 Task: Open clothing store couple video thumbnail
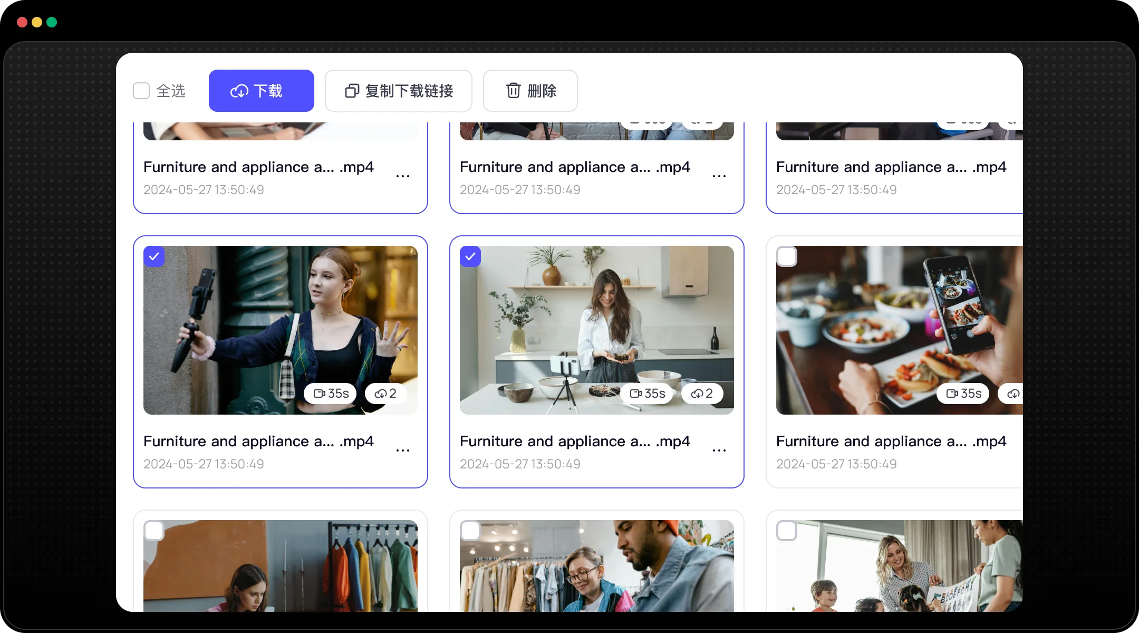tap(597, 566)
